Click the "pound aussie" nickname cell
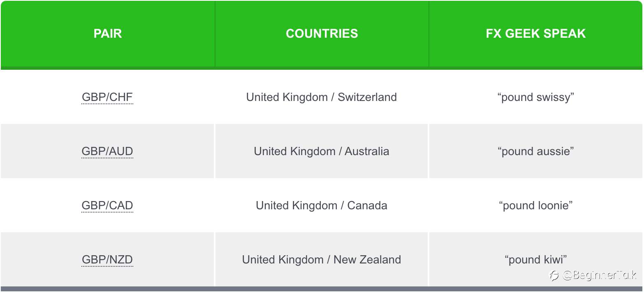 click(536, 151)
